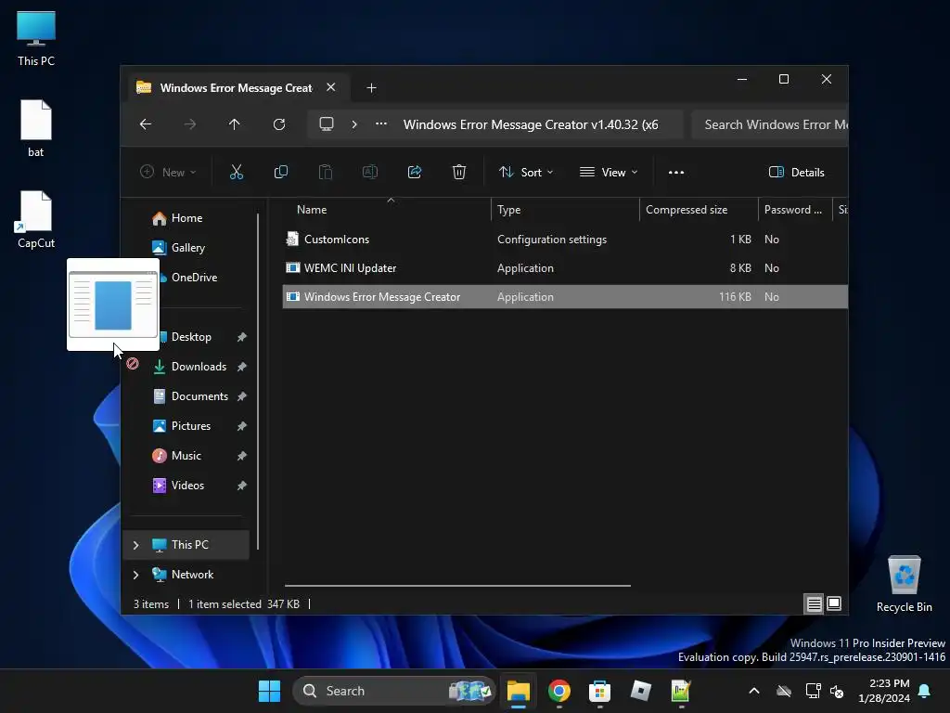Switch to large thumbnails view icon
The width and height of the screenshot is (950, 713).
[x=834, y=603]
